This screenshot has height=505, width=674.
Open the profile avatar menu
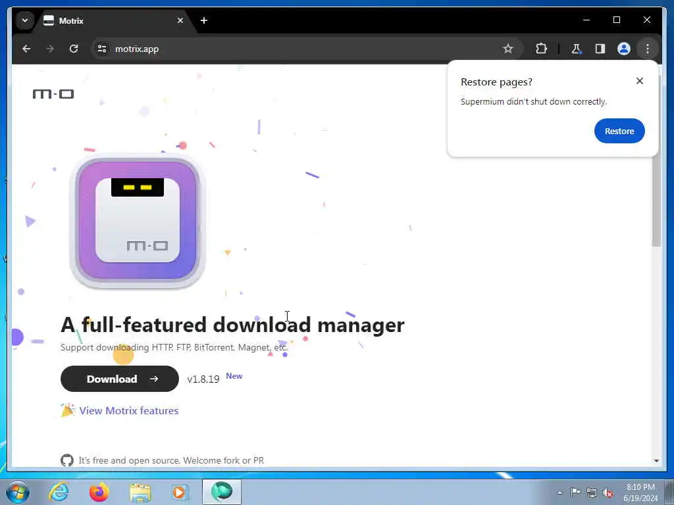[624, 49]
